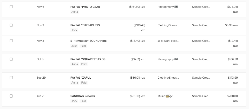This screenshot has height=109, width=249.
Task: Open the Jack work expe... category field
Action: pyautogui.click(x=168, y=41)
